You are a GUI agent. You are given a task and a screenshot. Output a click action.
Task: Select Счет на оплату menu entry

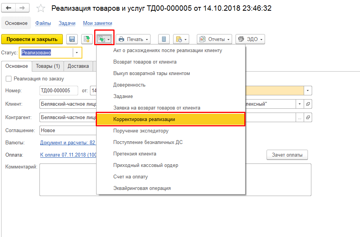click(171, 177)
